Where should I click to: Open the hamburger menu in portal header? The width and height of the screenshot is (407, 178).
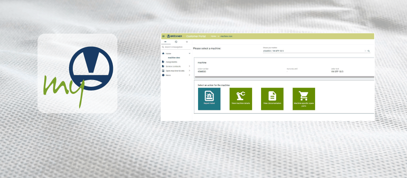(164, 36)
